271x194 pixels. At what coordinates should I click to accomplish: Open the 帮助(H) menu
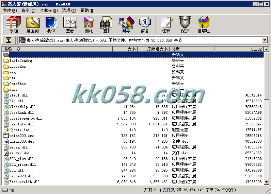(87, 11)
